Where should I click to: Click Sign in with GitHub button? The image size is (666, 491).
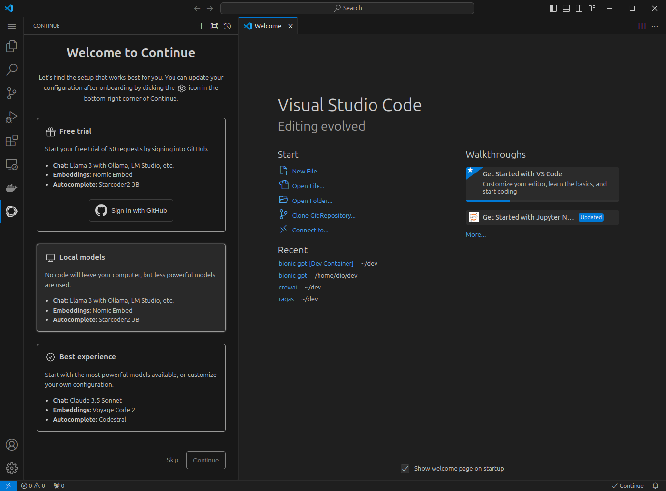(131, 210)
